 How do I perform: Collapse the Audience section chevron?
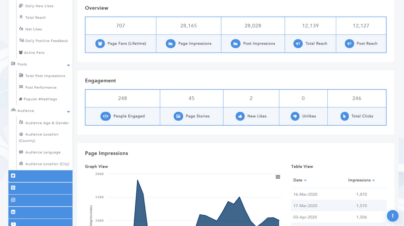[x=68, y=111]
